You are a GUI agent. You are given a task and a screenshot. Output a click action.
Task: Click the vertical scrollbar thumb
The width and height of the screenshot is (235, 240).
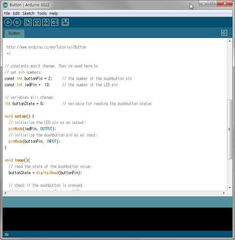pyautogui.click(x=229, y=129)
